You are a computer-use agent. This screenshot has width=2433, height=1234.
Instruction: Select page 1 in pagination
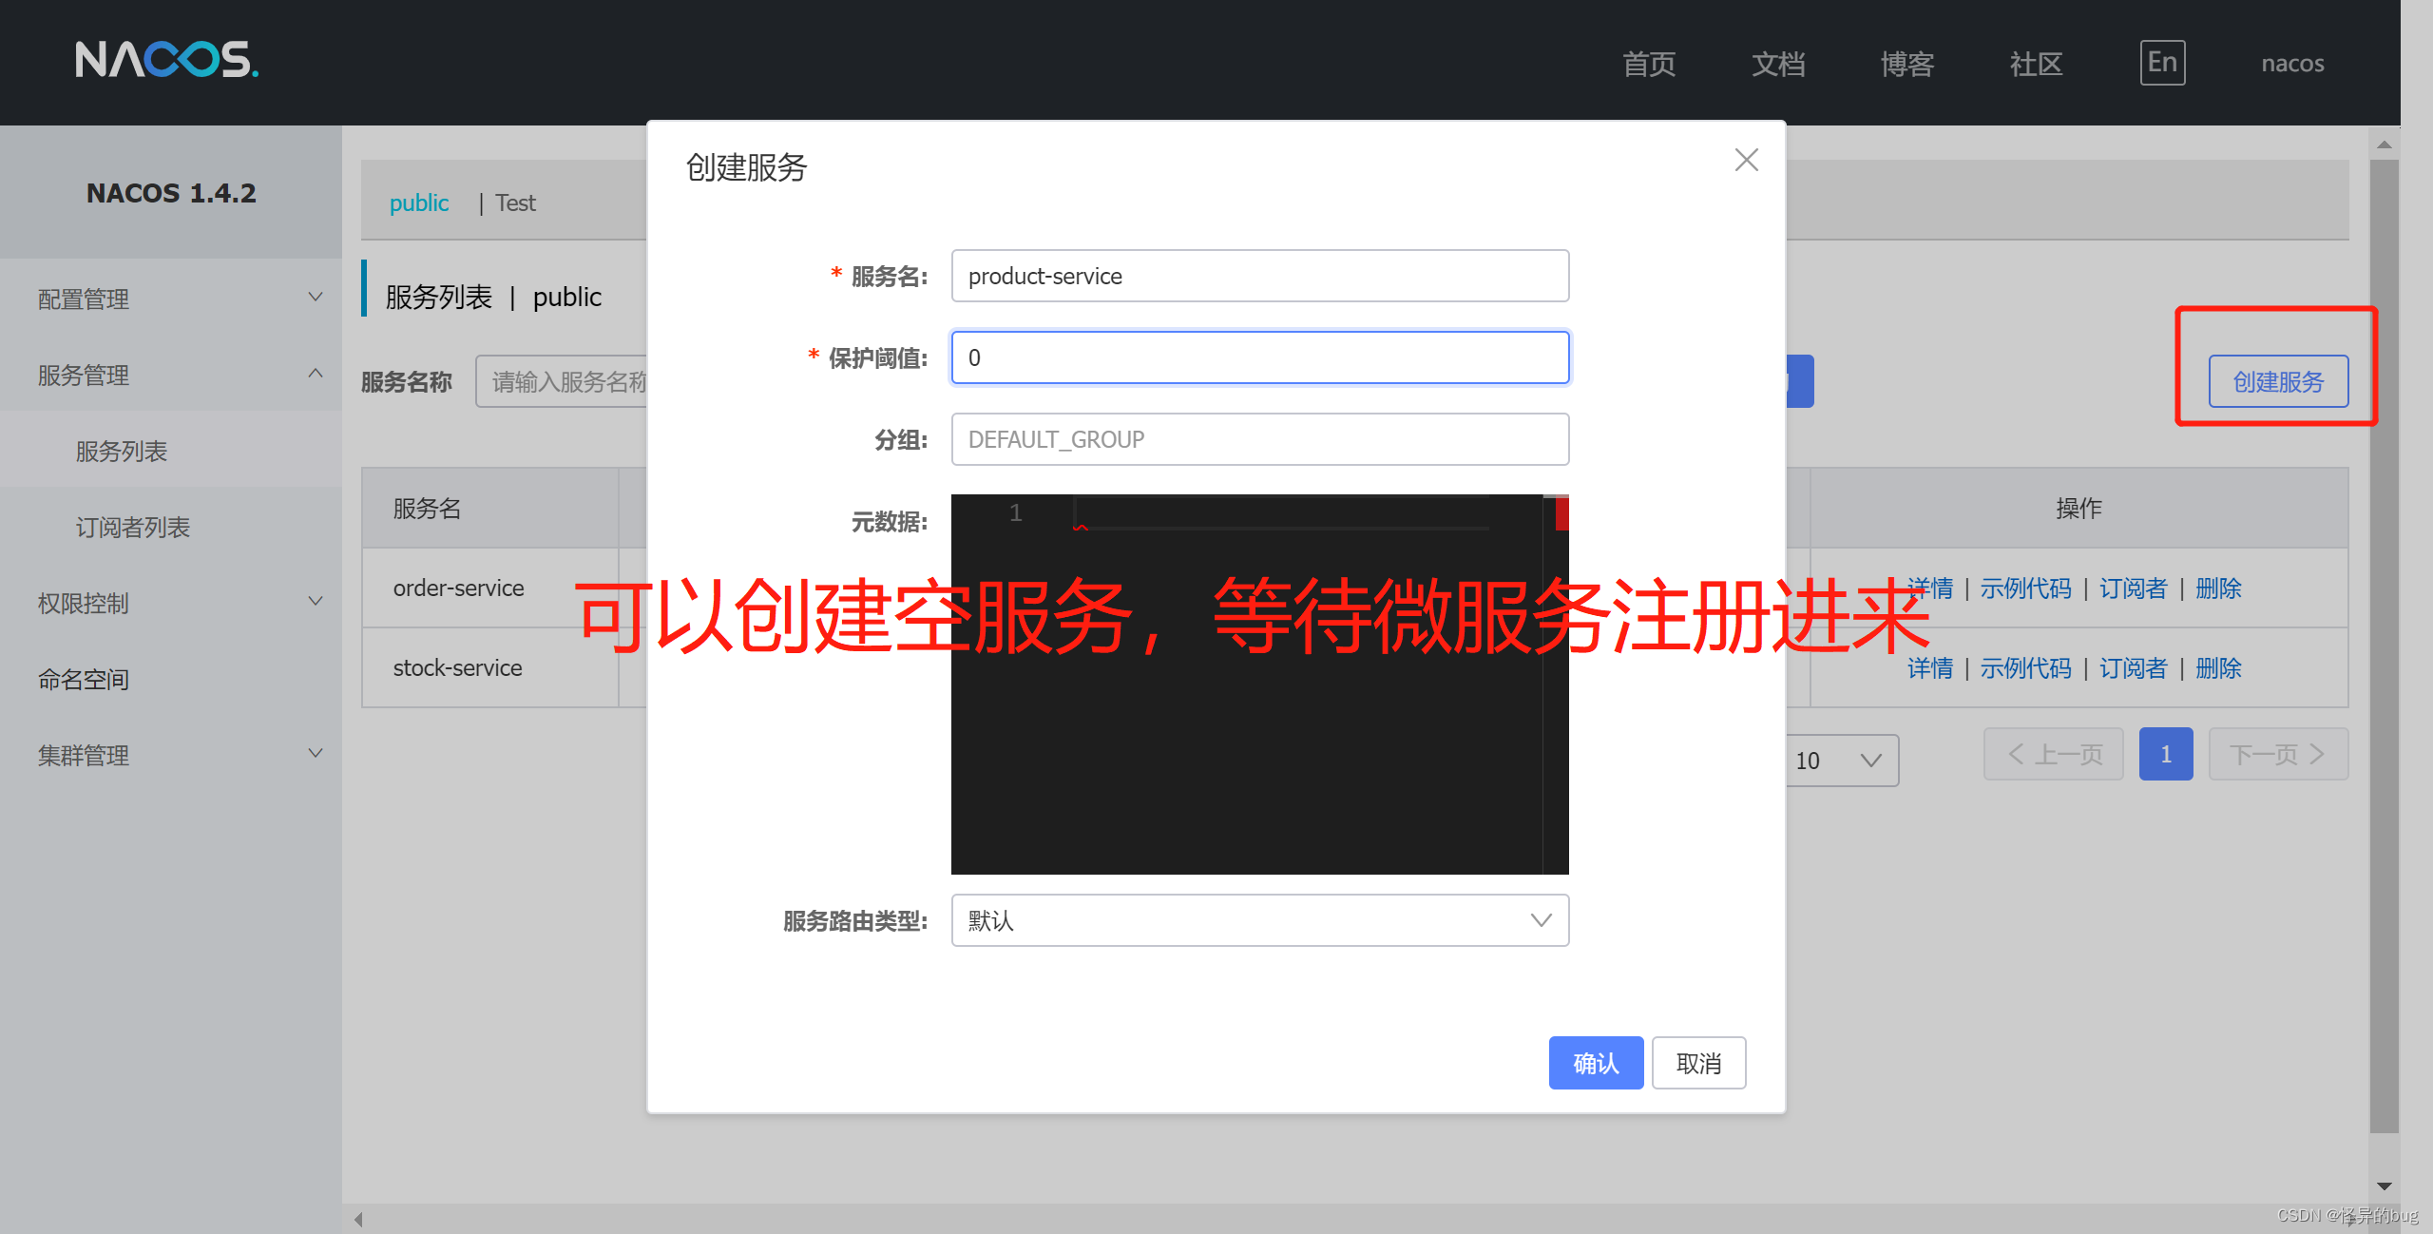coord(2166,754)
